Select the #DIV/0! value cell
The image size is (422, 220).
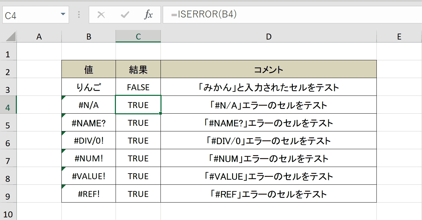click(x=88, y=140)
